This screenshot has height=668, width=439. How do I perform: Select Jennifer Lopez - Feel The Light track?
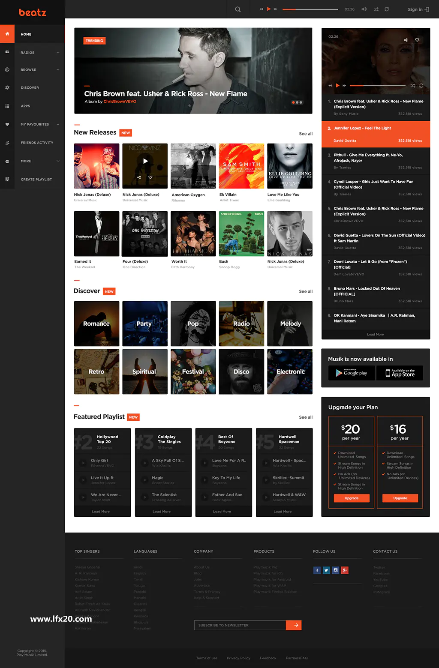point(376,134)
